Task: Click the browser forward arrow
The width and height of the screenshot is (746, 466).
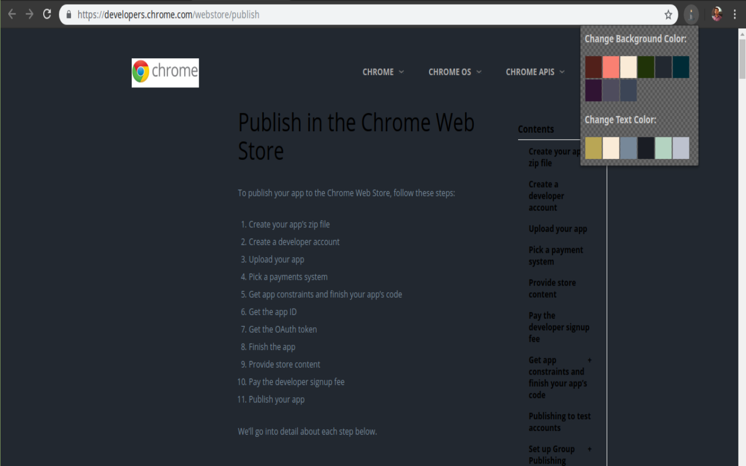Action: [29, 15]
